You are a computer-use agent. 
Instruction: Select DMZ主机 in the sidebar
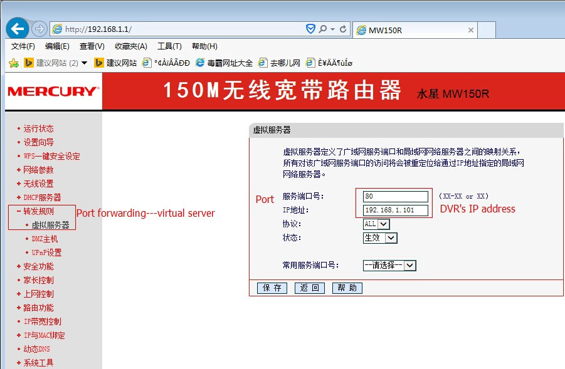pyautogui.click(x=45, y=239)
